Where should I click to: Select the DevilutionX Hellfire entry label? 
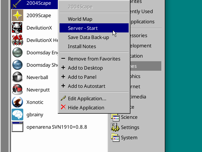tap(42, 40)
